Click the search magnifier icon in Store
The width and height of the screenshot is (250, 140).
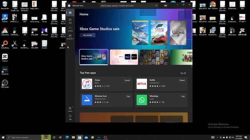pos(156,5)
